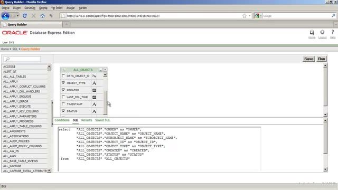Screen dimensions: 338x190
Task: Select ALL_ARGUMENTS in the table list
Action: click(x=24, y=131)
